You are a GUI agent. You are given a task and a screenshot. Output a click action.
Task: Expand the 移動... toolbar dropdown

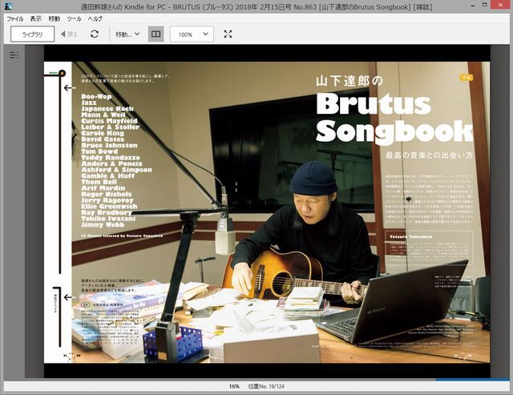pos(127,34)
